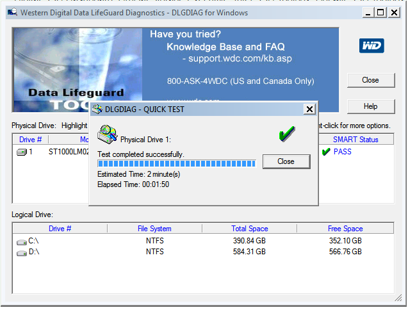The width and height of the screenshot is (408, 310).
Task: Click the 800-ASK-4WDC phone number text
Action: (x=240, y=81)
